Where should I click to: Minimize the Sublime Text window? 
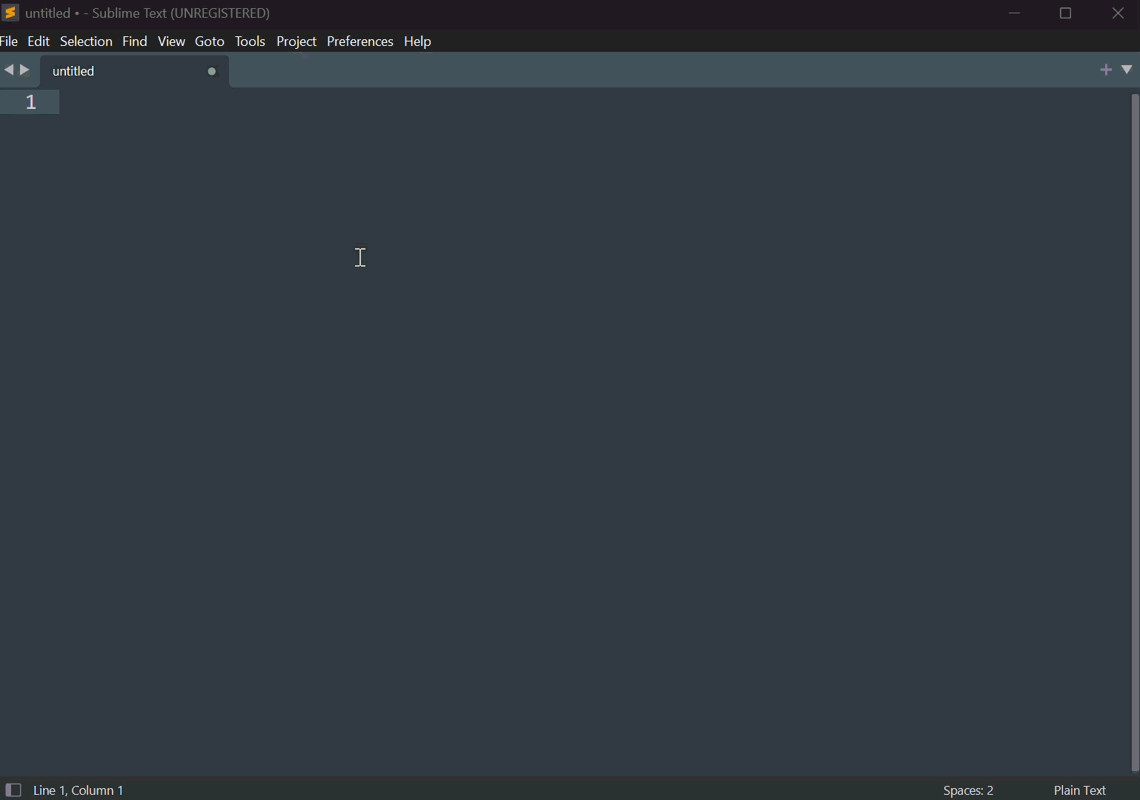tap(1015, 13)
